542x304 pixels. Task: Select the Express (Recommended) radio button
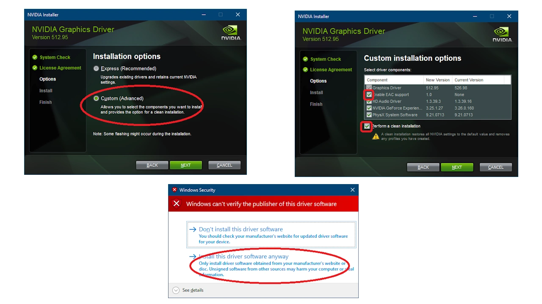[96, 68]
